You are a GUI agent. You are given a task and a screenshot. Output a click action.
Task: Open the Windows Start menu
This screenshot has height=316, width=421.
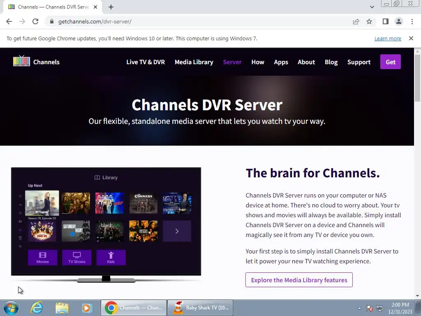coord(11,308)
